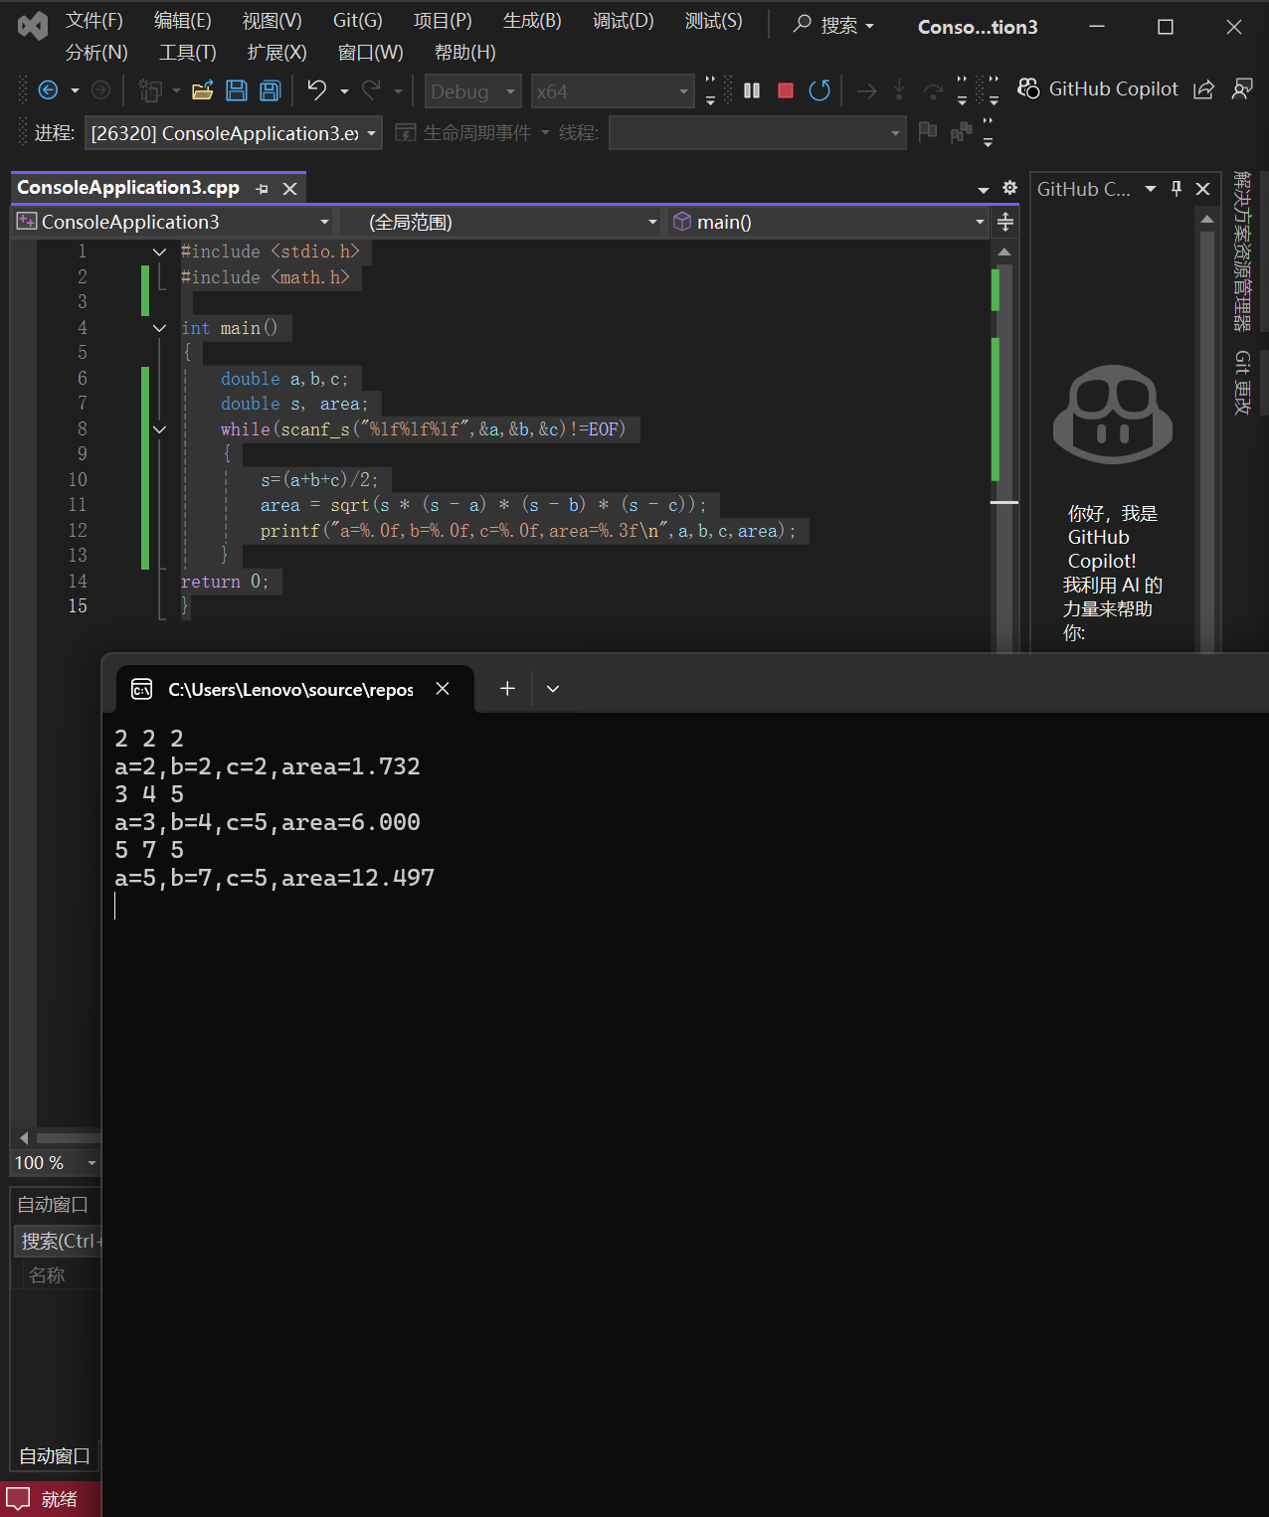Open the GitHub Copilot panel options dropdown
Screen dimensions: 1269x1517
(1151, 188)
